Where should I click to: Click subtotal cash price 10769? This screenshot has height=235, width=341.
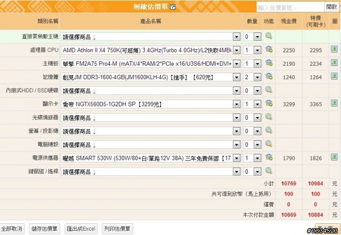[x=289, y=184]
